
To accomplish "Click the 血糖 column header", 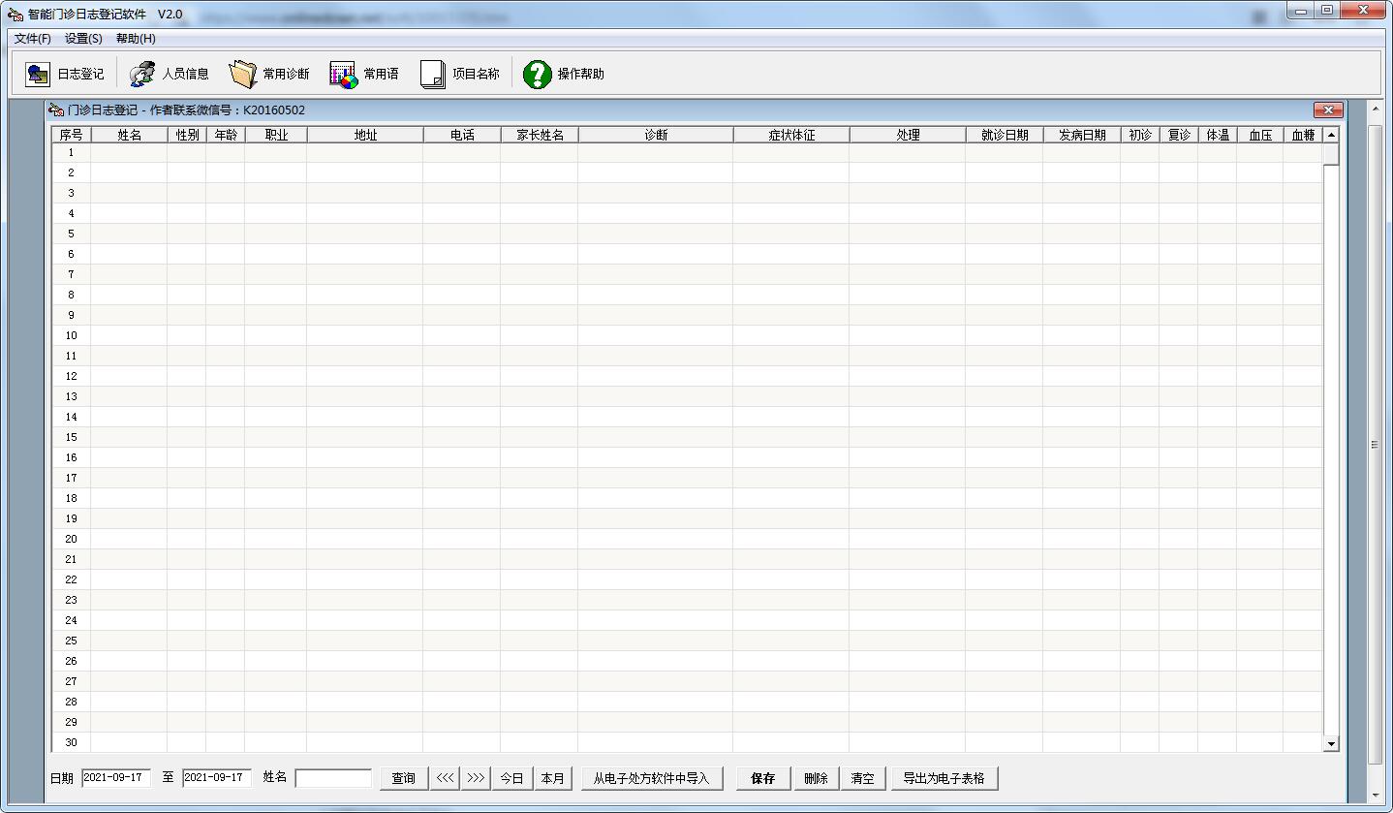I will [1303, 135].
